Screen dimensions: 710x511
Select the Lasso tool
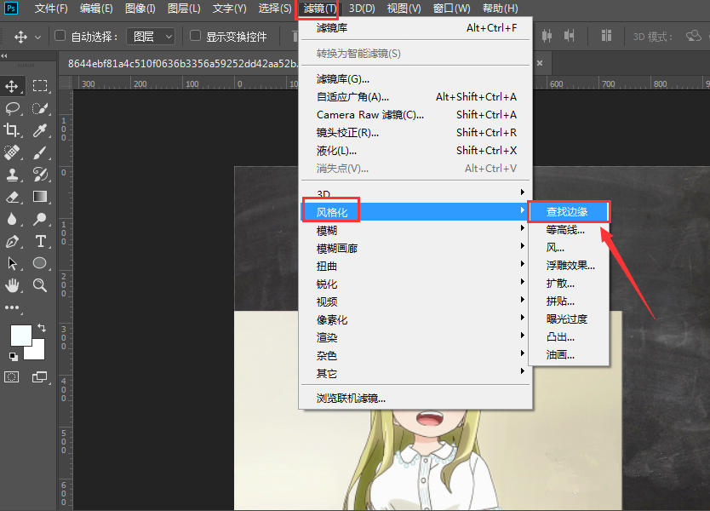click(x=13, y=108)
